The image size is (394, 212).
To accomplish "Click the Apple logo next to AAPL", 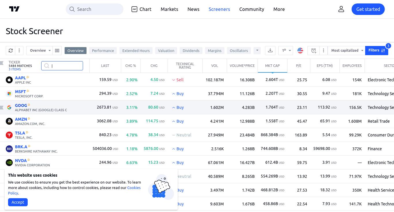I will 9,80.
